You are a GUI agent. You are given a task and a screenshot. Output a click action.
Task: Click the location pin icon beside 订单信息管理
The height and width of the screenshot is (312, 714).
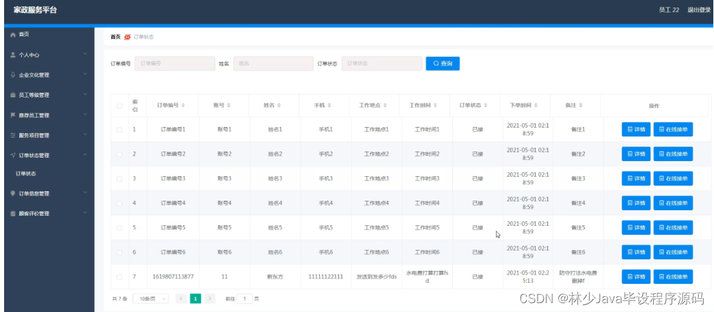pyautogui.click(x=13, y=193)
